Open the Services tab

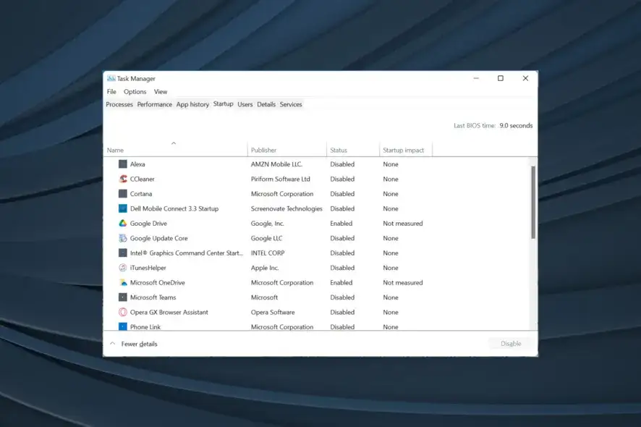point(291,104)
